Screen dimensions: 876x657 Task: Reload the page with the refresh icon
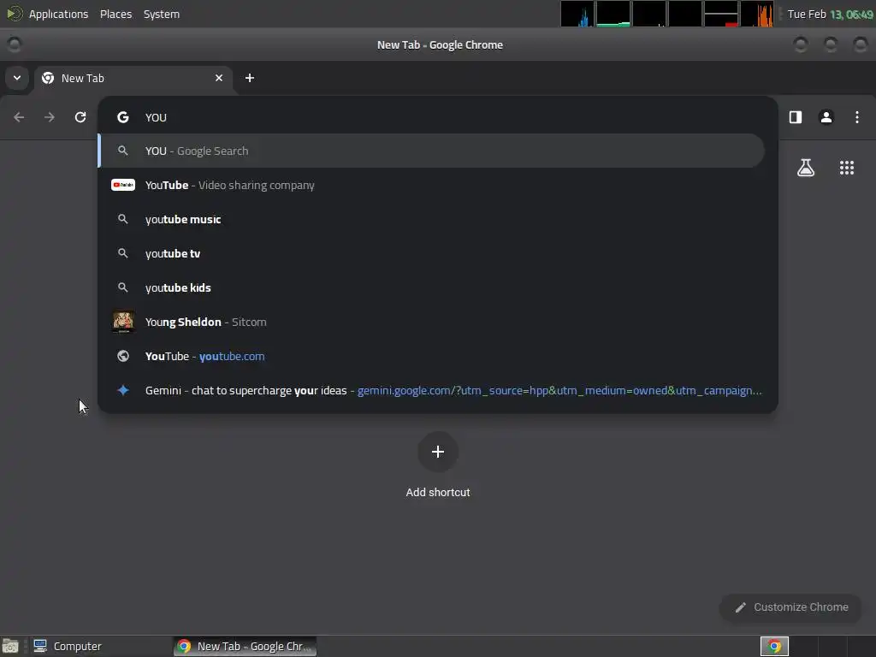(x=80, y=117)
